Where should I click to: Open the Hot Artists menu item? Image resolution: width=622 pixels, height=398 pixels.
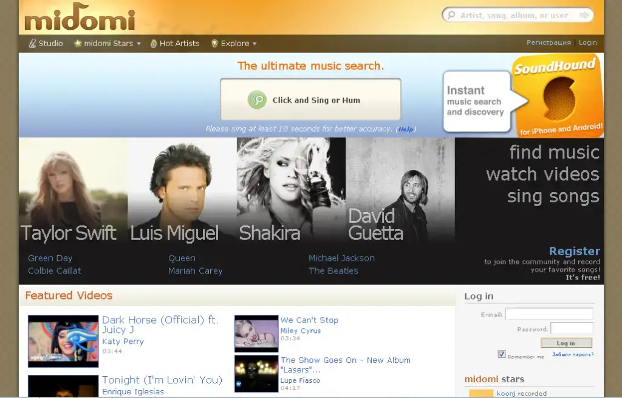(x=179, y=44)
